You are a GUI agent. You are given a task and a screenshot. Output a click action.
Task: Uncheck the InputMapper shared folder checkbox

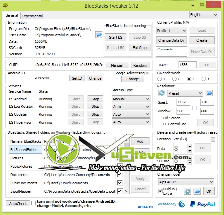120,191
